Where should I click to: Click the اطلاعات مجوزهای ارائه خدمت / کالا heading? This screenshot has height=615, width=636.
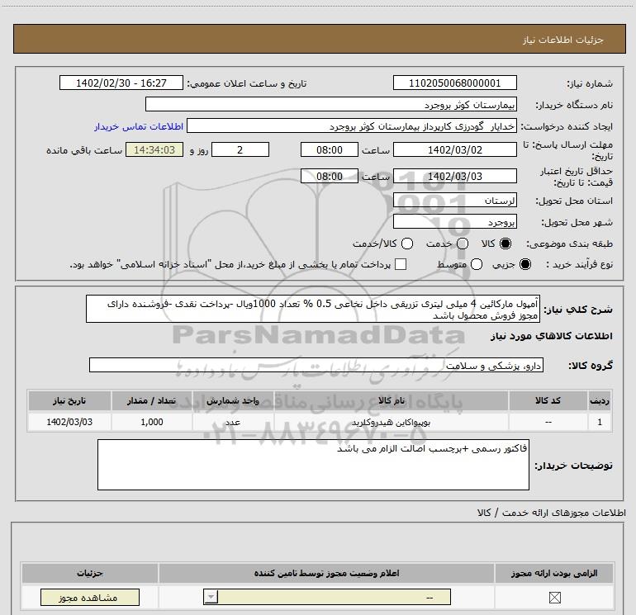pos(551,513)
